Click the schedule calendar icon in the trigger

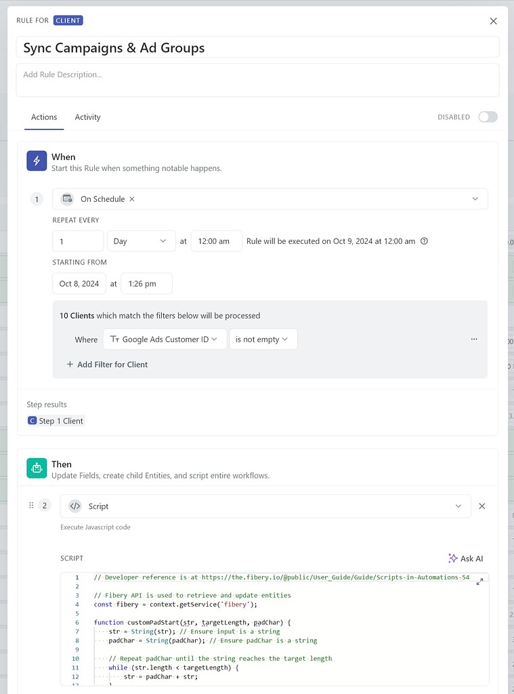pos(66,199)
